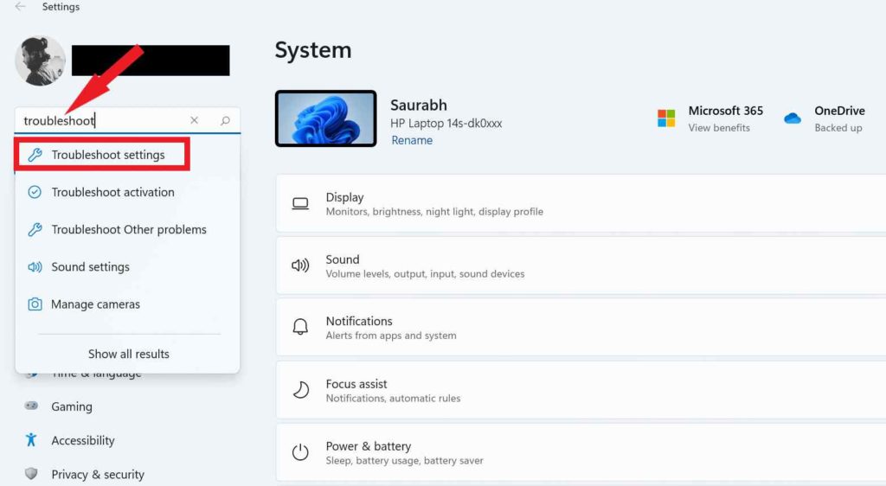The height and width of the screenshot is (486, 886).
Task: Select Manage cameras search result
Action: 128,304
